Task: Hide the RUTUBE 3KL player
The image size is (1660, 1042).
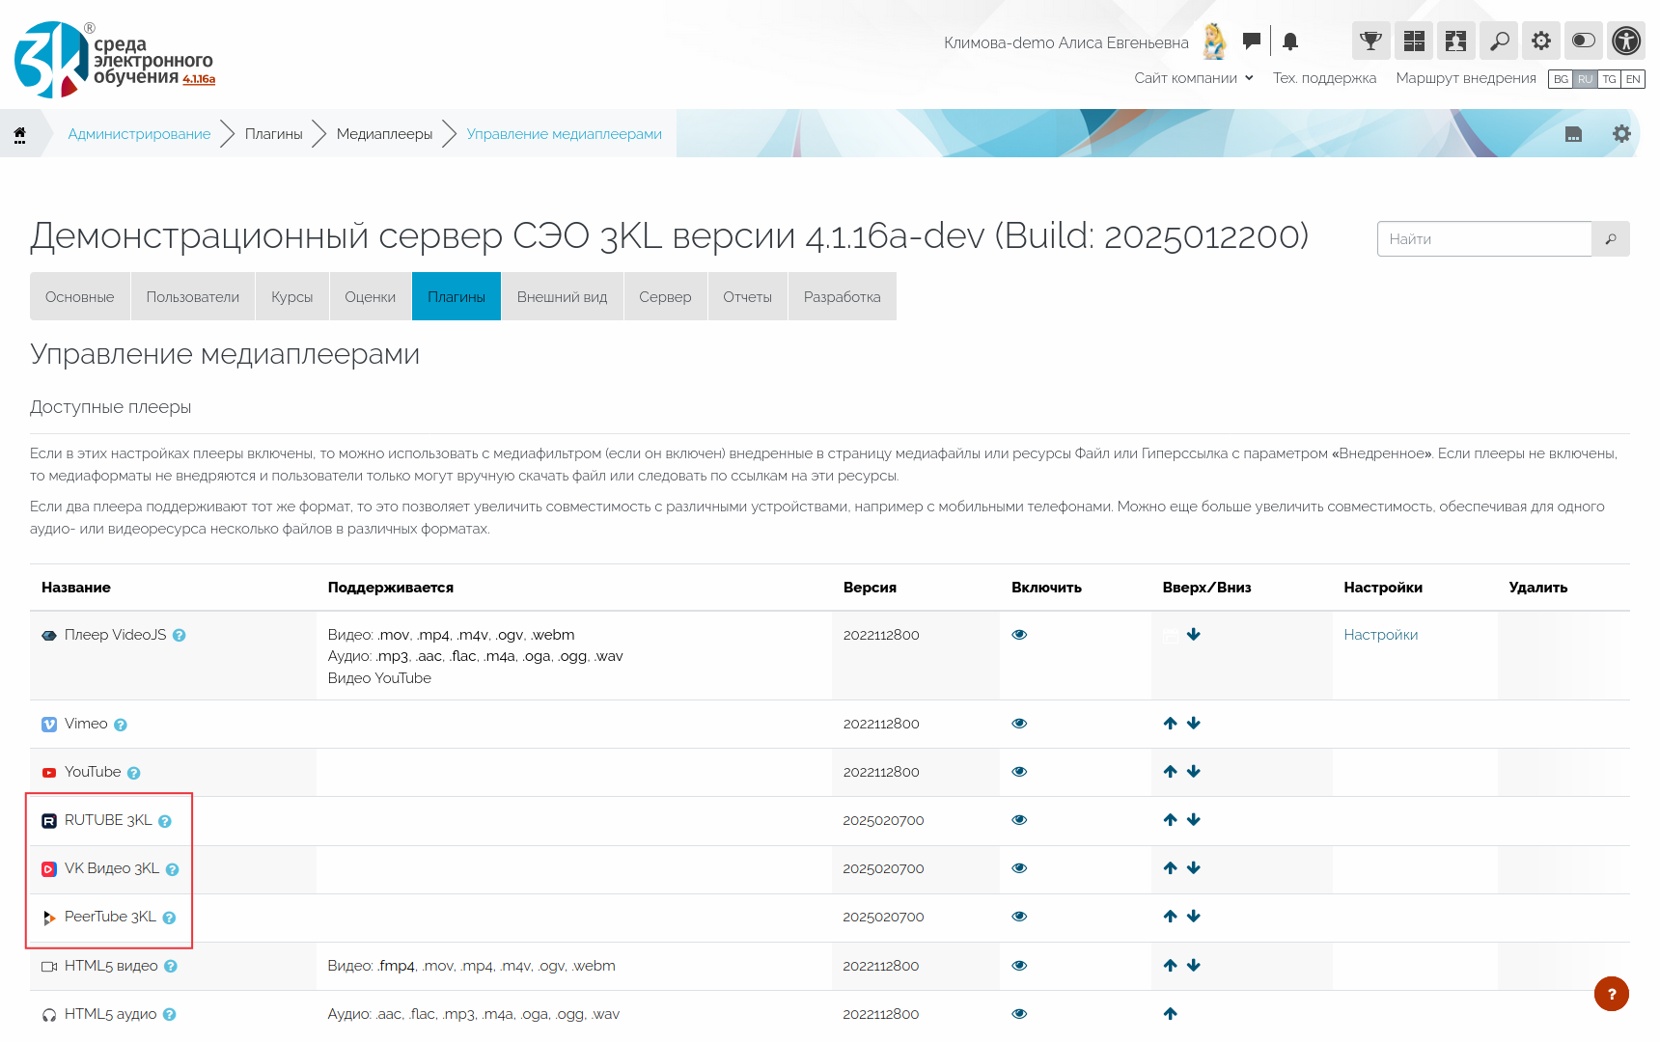Action: click(x=1019, y=820)
